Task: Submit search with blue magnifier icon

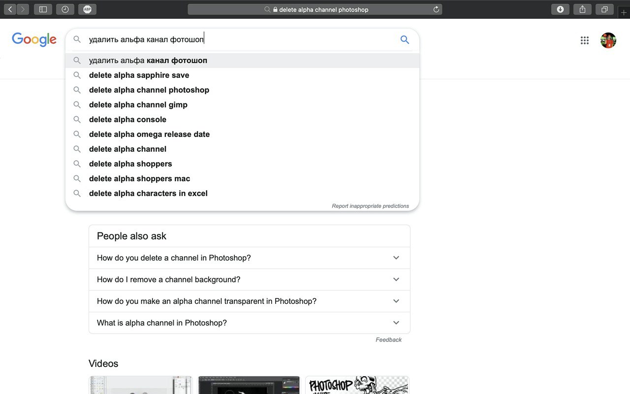Action: pos(405,40)
